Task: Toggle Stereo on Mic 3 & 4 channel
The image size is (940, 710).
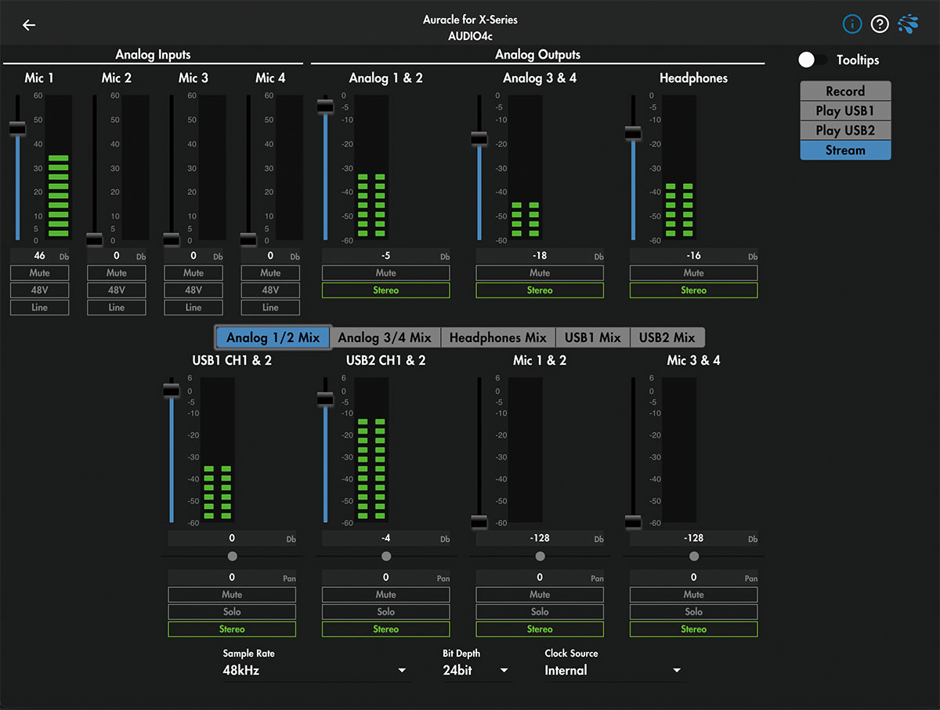Action: tap(694, 629)
